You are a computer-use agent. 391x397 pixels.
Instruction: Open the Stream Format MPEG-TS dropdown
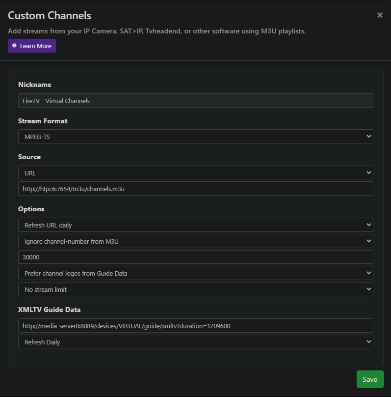pos(195,137)
